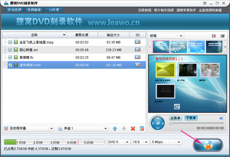
Task: Click the 截取长度 column header
Action: click(82, 35)
